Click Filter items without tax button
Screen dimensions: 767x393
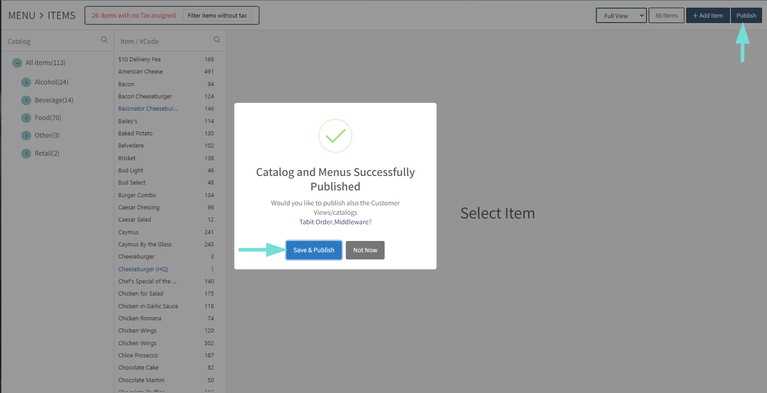[217, 15]
